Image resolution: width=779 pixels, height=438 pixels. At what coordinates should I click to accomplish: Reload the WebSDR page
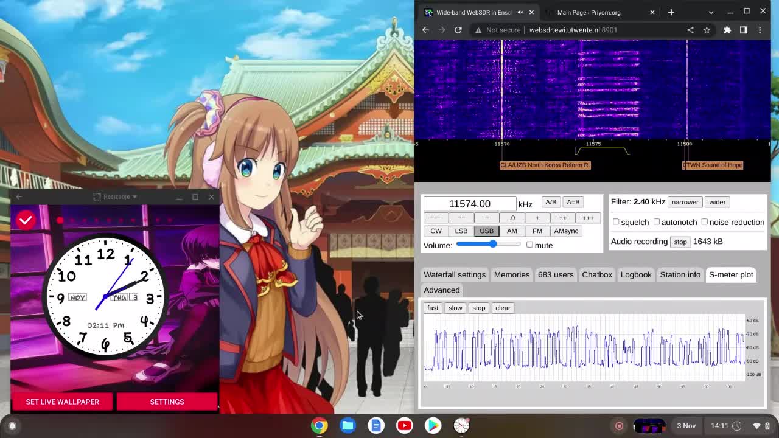click(458, 30)
